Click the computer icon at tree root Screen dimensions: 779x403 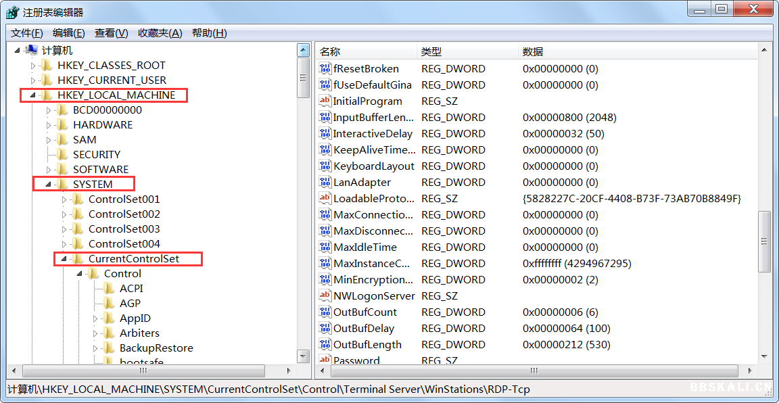(x=31, y=51)
